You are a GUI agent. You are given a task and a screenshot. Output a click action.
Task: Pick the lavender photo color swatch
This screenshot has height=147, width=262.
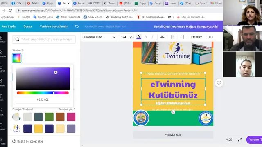[71, 129]
